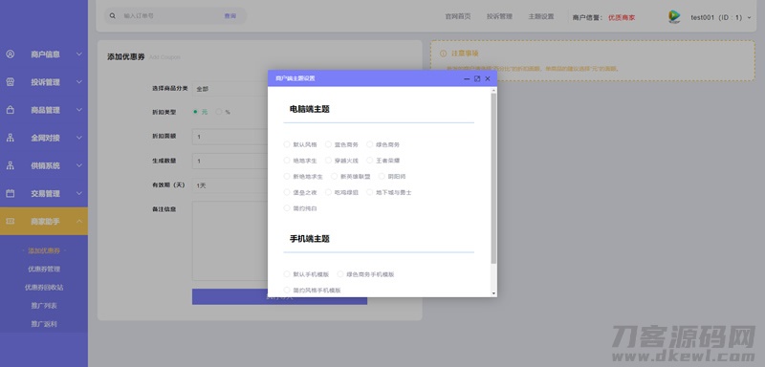
Task: Open the 商品管理 sidebar menu label
Action: pyautogui.click(x=45, y=110)
